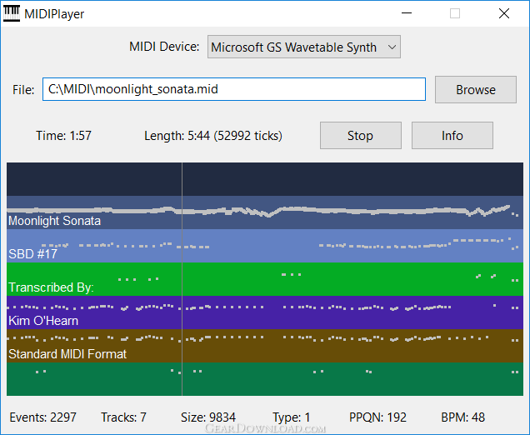
Task: Click the Browse button
Action: [x=476, y=89]
